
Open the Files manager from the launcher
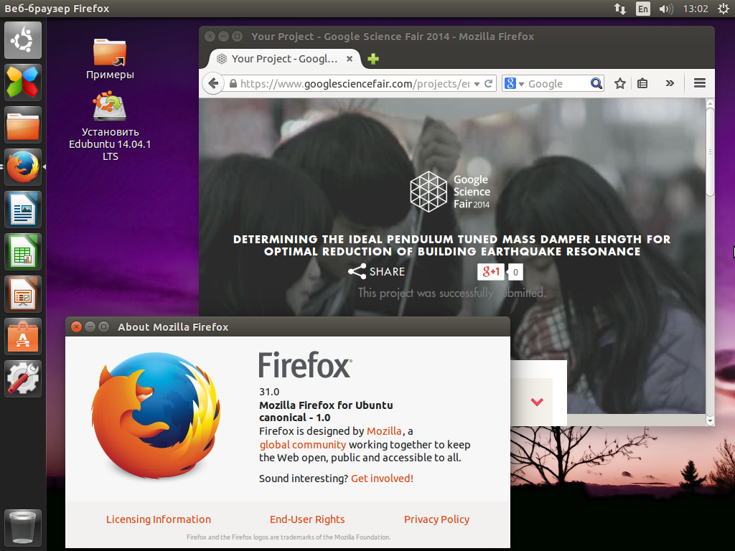click(x=23, y=125)
